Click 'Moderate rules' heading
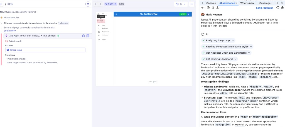The width and height of the screenshot is (285, 127). coord(11,17)
